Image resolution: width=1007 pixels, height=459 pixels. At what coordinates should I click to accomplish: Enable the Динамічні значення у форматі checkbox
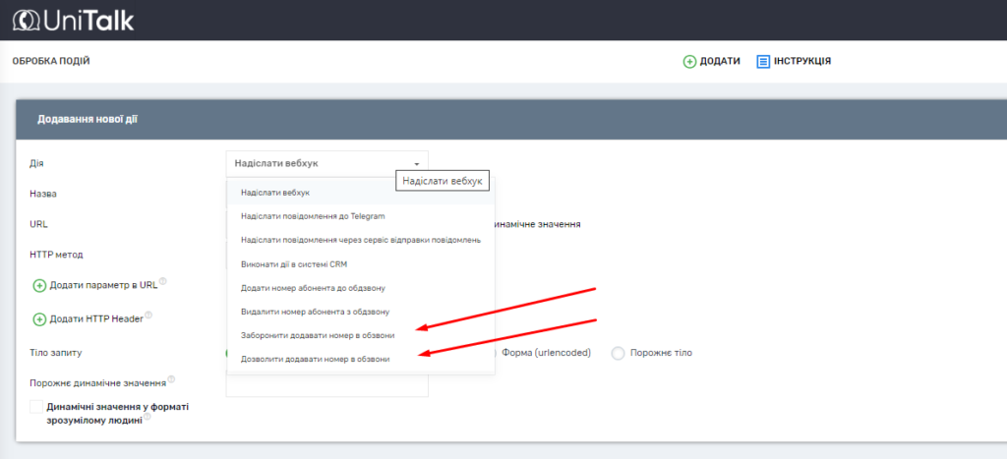tap(36, 407)
